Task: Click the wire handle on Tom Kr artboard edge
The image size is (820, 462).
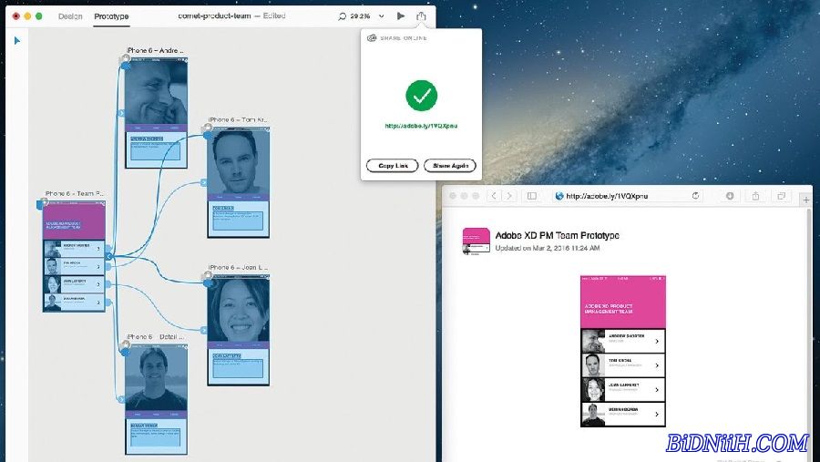Action: pos(204,182)
